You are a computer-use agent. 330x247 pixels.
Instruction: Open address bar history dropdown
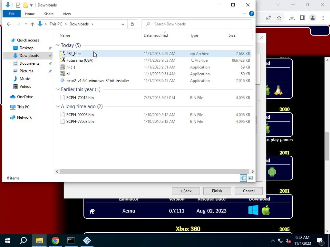click(x=123, y=24)
